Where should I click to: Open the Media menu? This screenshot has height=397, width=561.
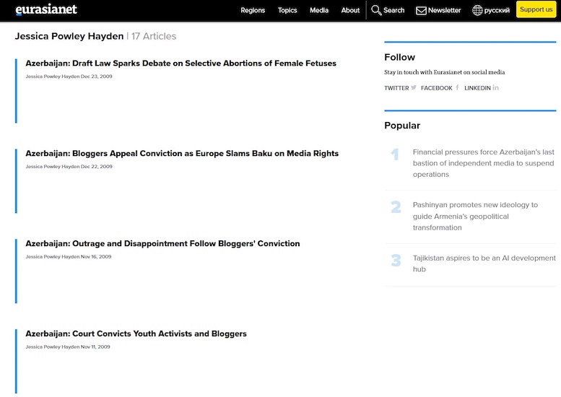[319, 10]
